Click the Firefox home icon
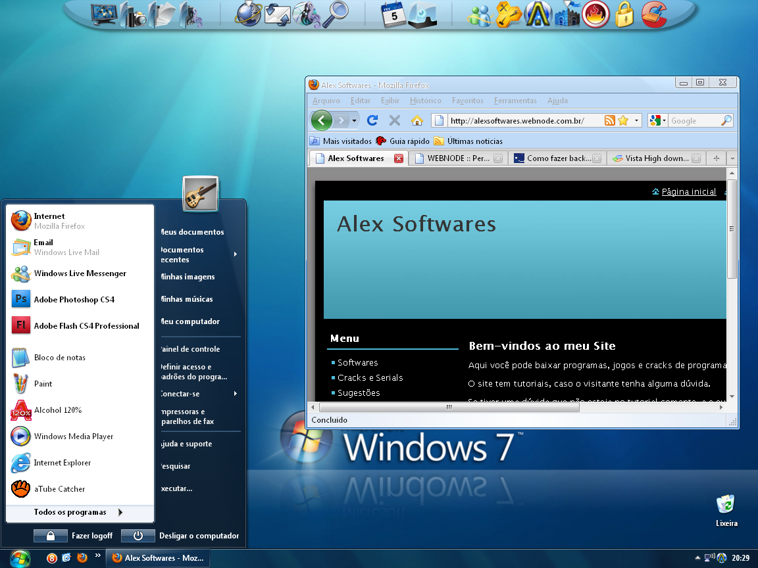758x568 pixels. click(x=417, y=120)
